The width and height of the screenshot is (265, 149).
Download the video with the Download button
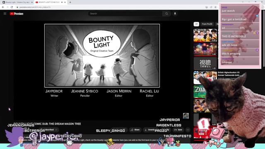[x=150, y=130]
